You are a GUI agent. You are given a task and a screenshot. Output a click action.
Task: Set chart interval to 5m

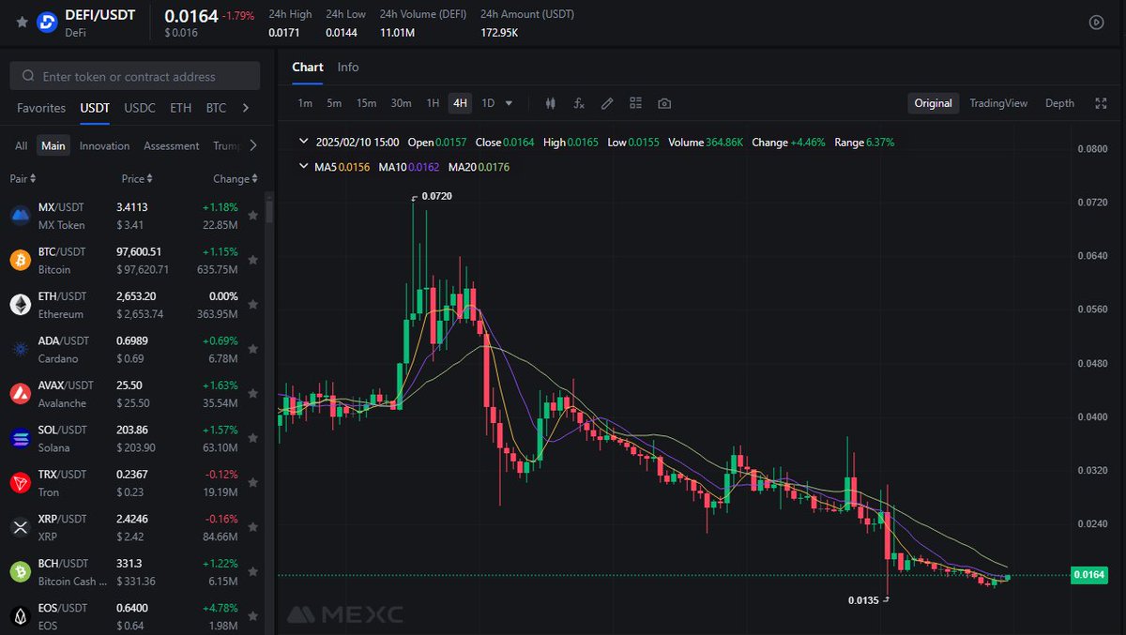click(x=334, y=103)
